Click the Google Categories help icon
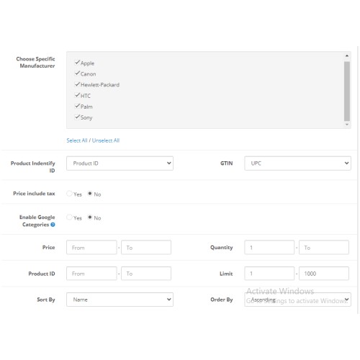 pyautogui.click(x=53, y=225)
